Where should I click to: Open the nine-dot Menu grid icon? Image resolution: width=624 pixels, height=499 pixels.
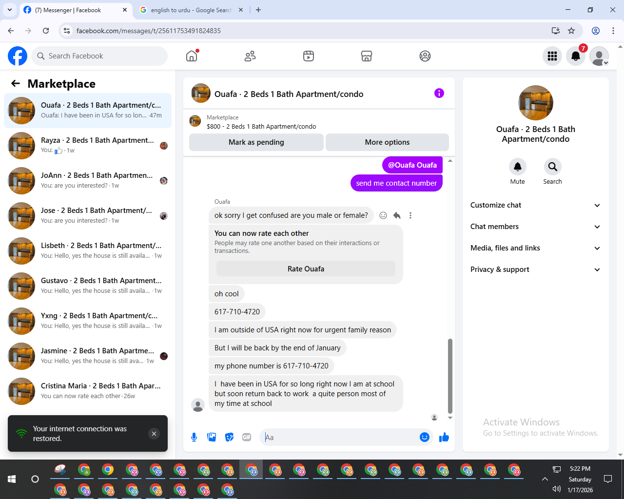[x=552, y=56]
